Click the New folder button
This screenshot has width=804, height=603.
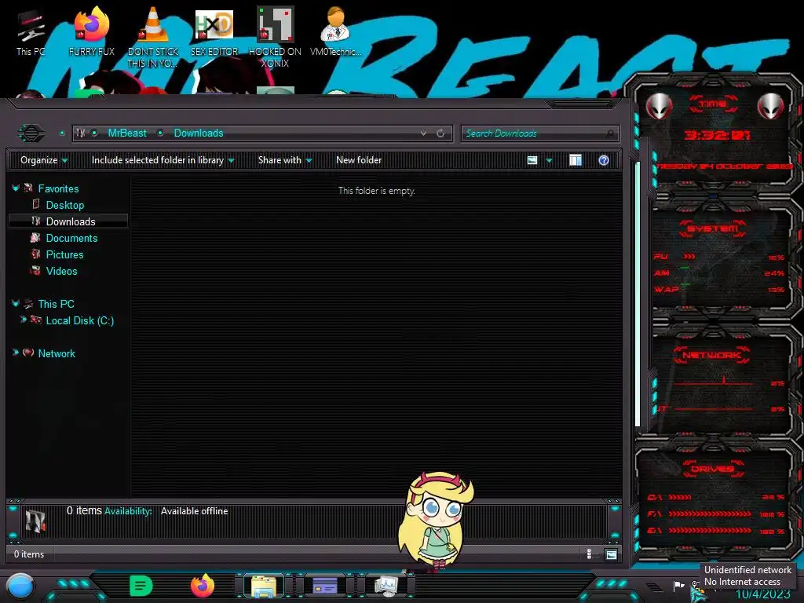(x=359, y=160)
